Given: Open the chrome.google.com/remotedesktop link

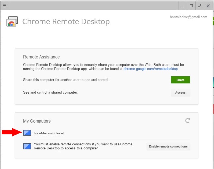Looking at the screenshot, I should 151,69.
